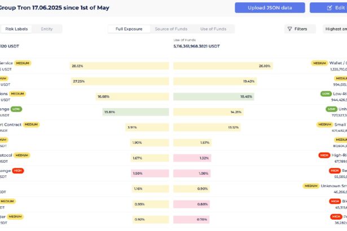
Task: Open the Use of Funds tab
Action: point(213,29)
